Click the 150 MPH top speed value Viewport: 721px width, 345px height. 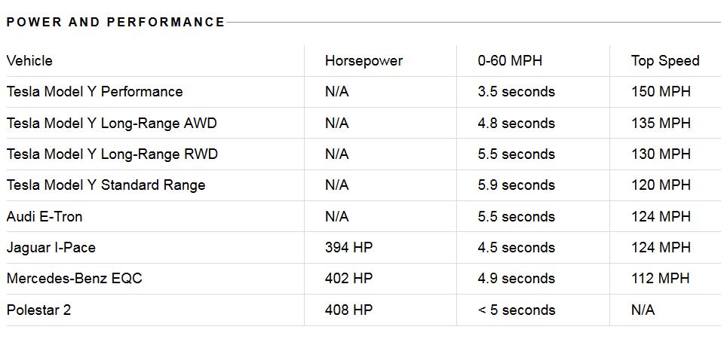tap(661, 92)
